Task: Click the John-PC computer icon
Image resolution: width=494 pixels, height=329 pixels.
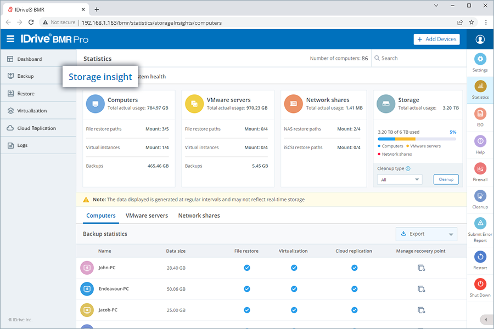Action: pos(87,268)
